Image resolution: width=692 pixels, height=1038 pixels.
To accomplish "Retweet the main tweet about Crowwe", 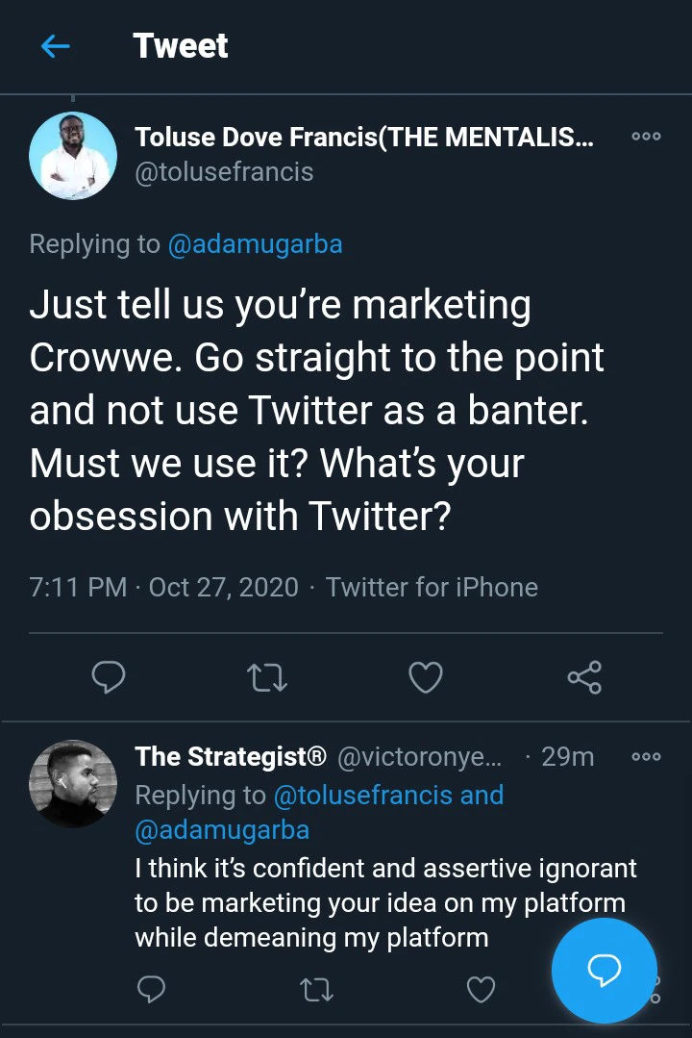I will pos(267,677).
